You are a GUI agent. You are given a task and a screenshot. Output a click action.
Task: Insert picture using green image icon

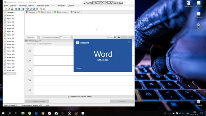point(115,37)
